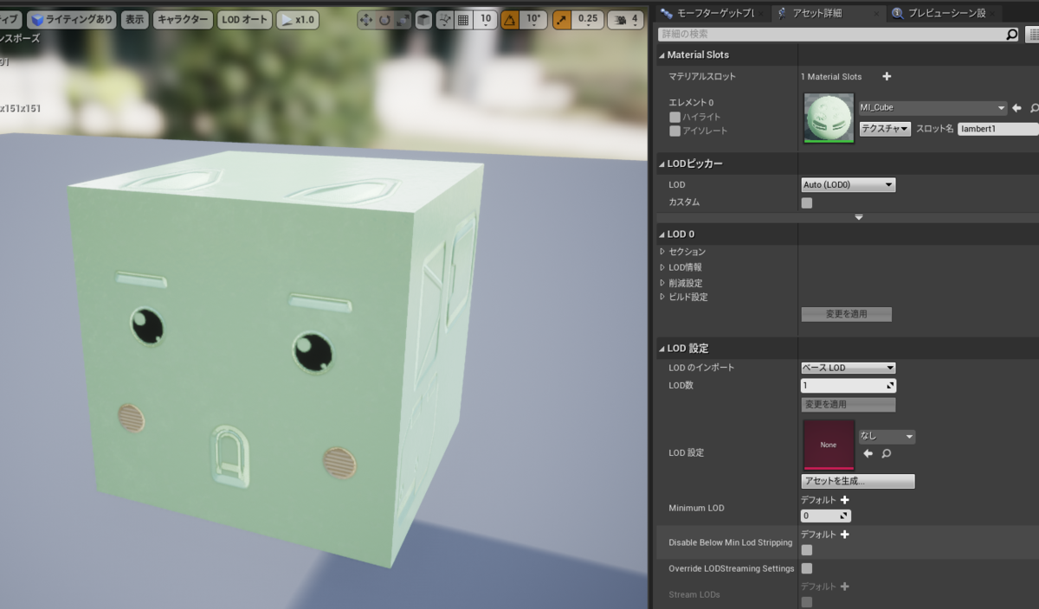Viewport: 1039px width, 609px height.
Task: Toggle world/local coordinate space cube icon
Action: click(x=423, y=19)
